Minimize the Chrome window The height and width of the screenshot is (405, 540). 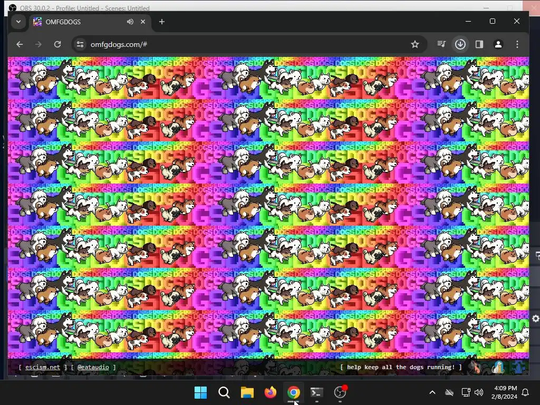pos(468,21)
